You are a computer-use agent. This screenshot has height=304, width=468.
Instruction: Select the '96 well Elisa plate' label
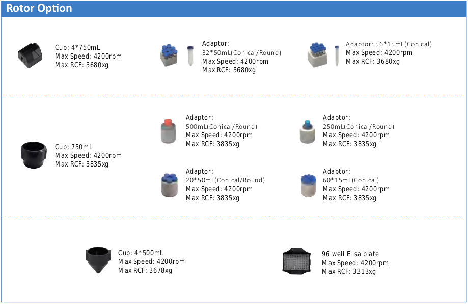click(x=350, y=254)
